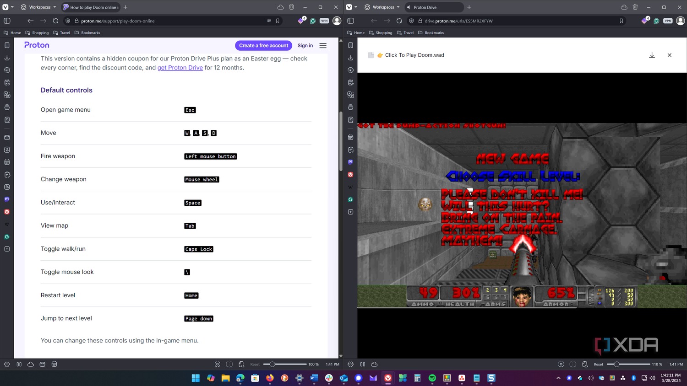Open History panel in right window sidebar
This screenshot has width=687, height=386.
350,70
